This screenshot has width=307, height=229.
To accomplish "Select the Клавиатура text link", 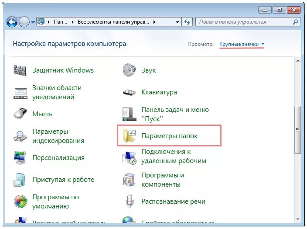I will point(159,92).
